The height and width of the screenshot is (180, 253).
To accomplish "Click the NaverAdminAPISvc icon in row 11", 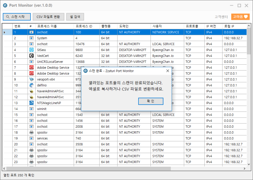I will tap(31, 91).
